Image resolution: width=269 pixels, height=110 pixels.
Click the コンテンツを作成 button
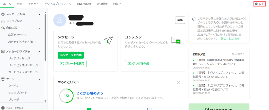point(138,63)
